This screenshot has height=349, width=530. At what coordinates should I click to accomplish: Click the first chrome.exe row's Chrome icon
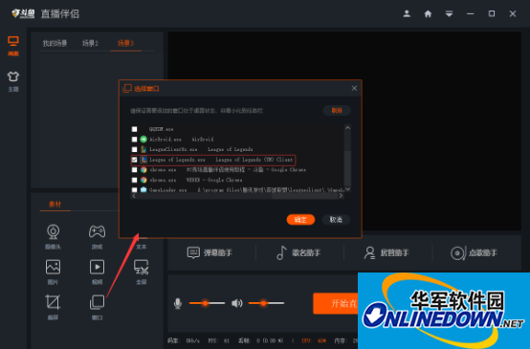click(x=144, y=169)
